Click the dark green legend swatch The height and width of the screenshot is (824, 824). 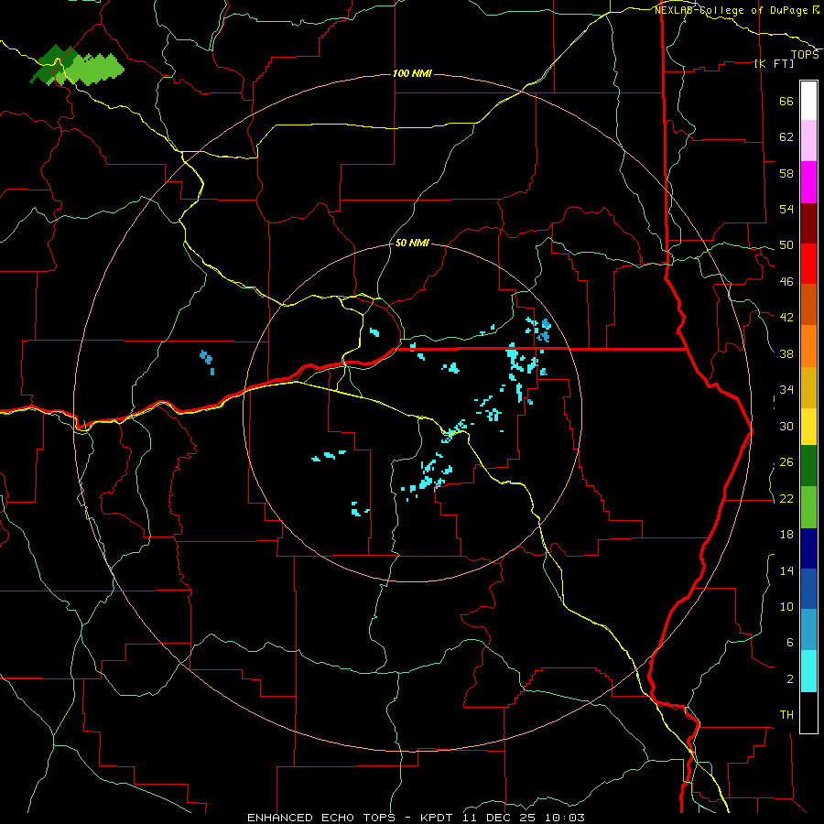808,466
